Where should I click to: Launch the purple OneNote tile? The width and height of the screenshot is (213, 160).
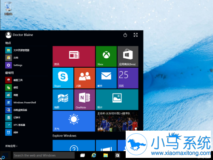point(84,100)
